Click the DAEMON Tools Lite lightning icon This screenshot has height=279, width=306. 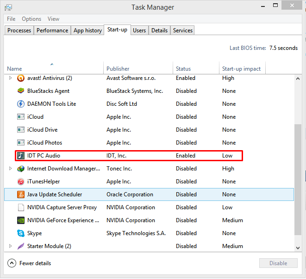coord(21,104)
